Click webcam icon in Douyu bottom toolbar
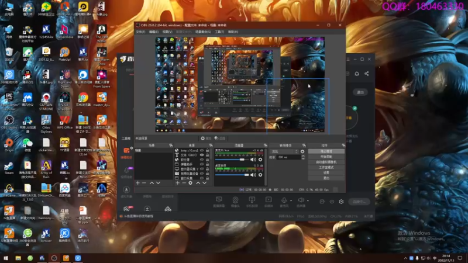The width and height of the screenshot is (468, 263). 235,200
